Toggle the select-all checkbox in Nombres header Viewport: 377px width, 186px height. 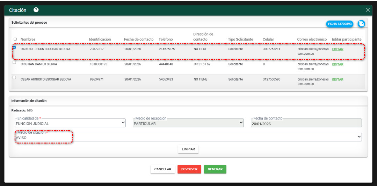(x=15, y=39)
